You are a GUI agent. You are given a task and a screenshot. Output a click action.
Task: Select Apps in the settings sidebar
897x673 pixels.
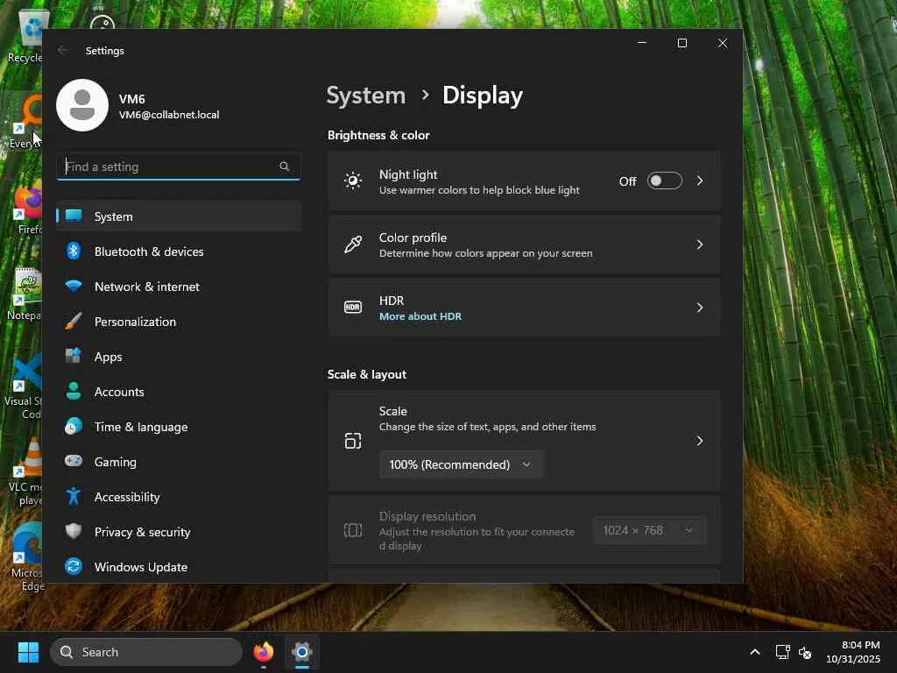tap(109, 357)
